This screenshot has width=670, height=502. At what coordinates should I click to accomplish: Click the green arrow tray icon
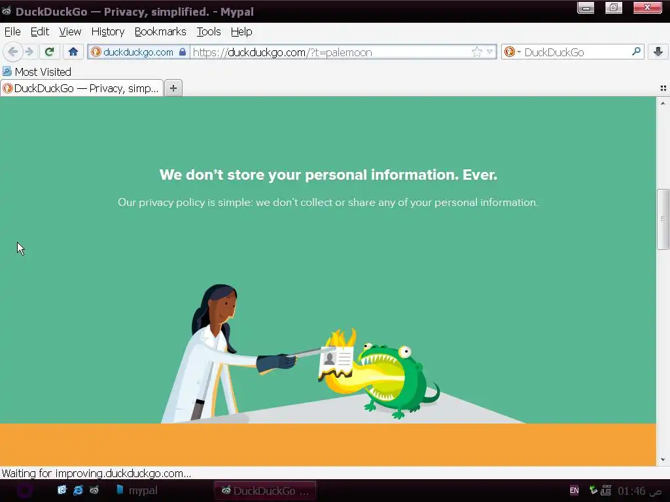(593, 490)
